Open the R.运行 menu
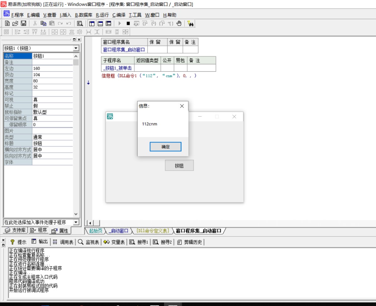Screen dimensions: 376x306 102,15
